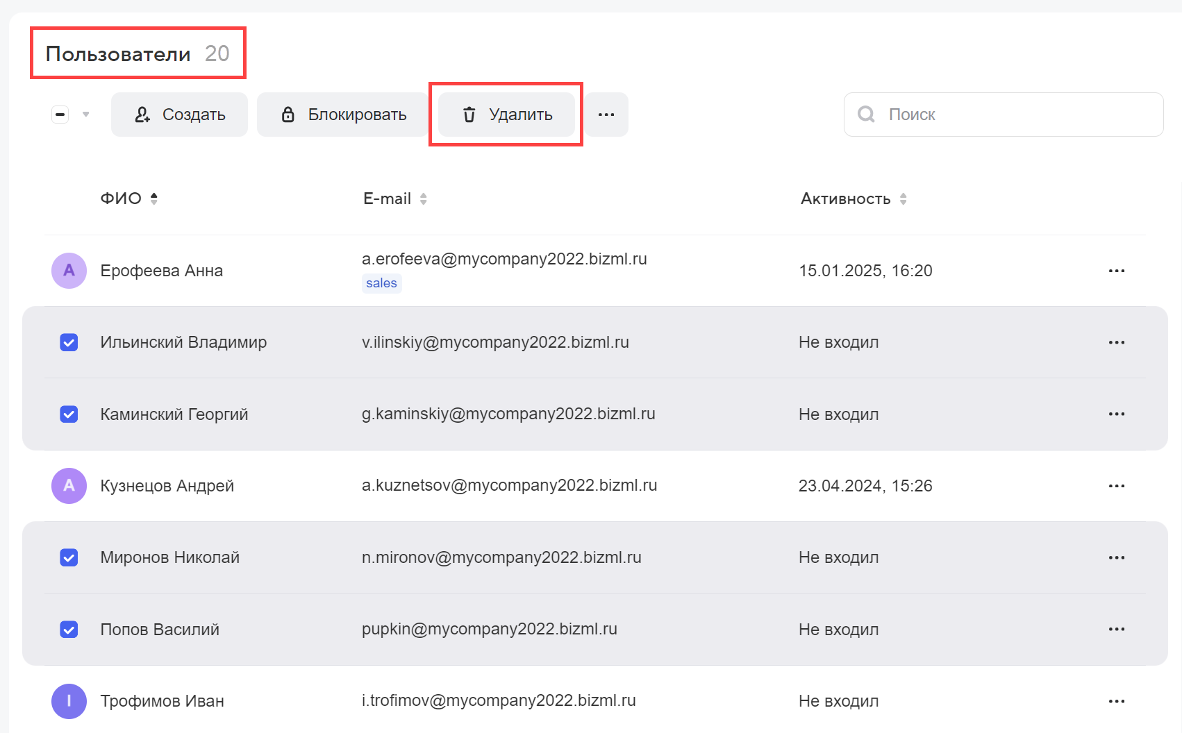Click the avatar of Ерофеева Анна
The width and height of the screenshot is (1182, 733).
(69, 271)
